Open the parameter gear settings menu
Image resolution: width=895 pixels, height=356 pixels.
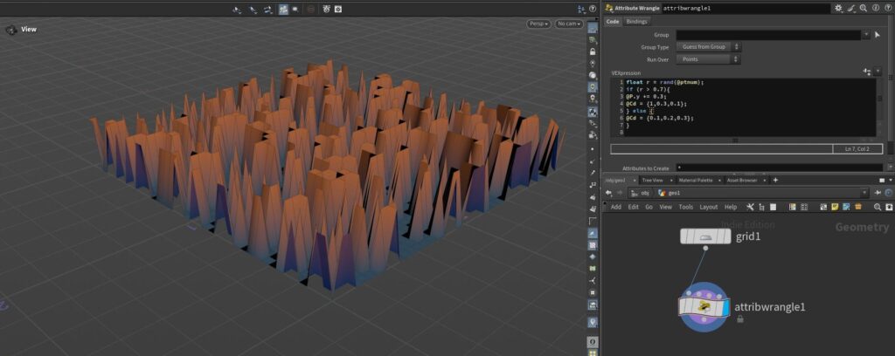(839, 8)
